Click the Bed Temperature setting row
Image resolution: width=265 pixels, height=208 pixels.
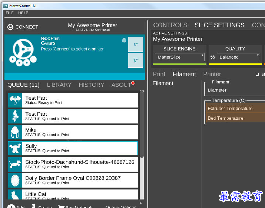pyautogui.click(x=235, y=118)
